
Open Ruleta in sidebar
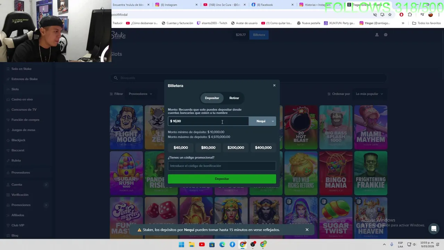[x=16, y=160]
